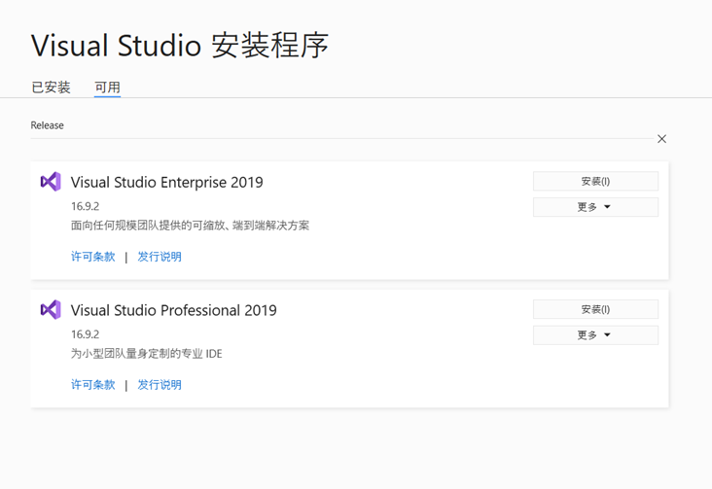Close the Release section with the X
Viewport: 712px width, 489px height.
point(661,139)
